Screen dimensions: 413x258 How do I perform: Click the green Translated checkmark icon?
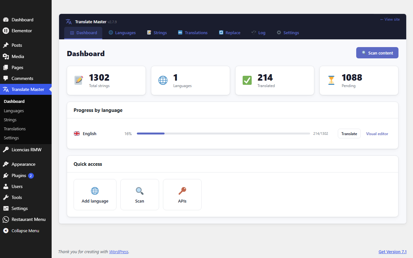[247, 80]
